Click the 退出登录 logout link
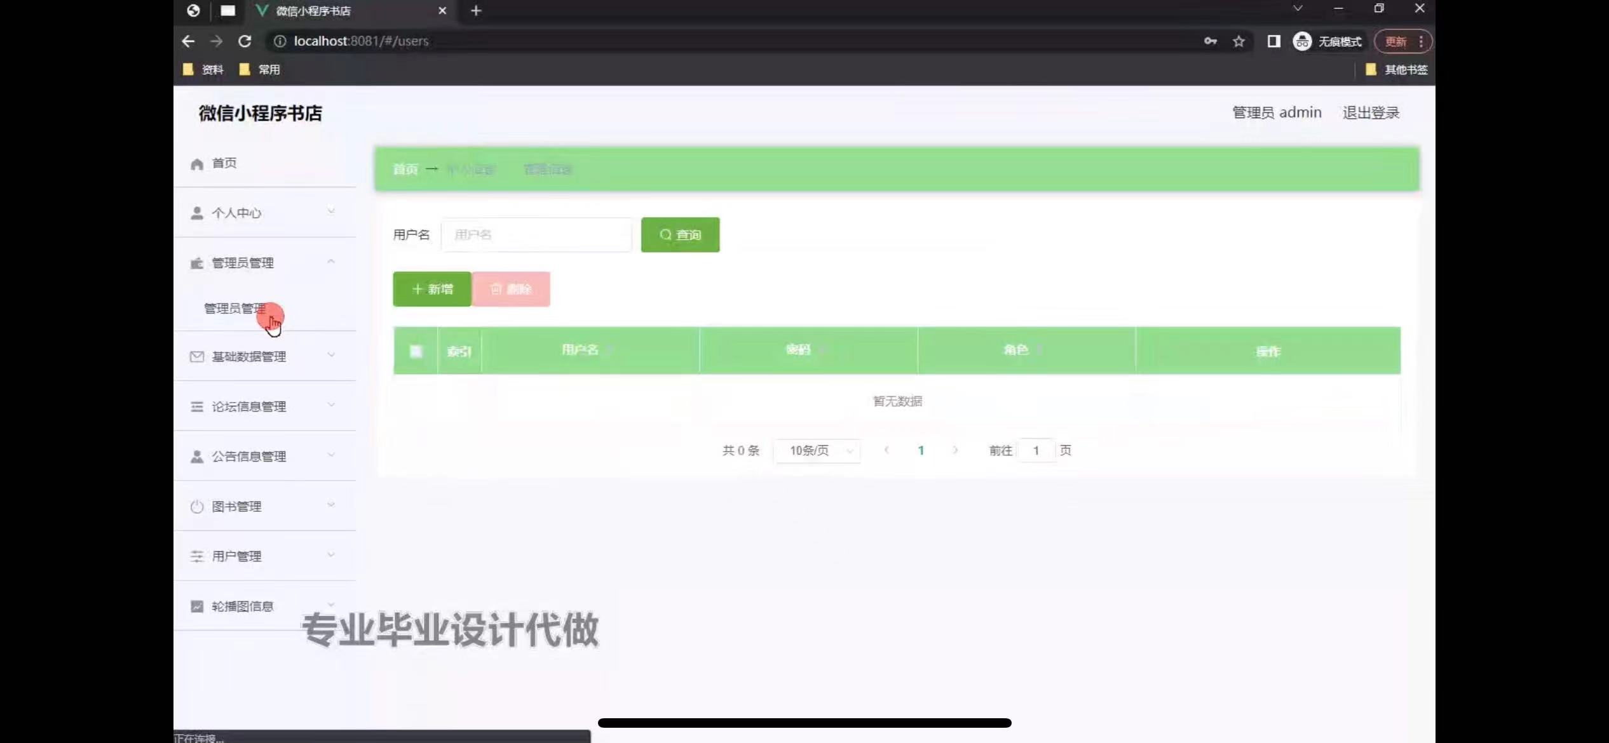The height and width of the screenshot is (743, 1609). [x=1371, y=113]
